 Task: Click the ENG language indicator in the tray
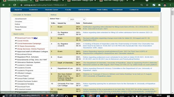(150, 96)
